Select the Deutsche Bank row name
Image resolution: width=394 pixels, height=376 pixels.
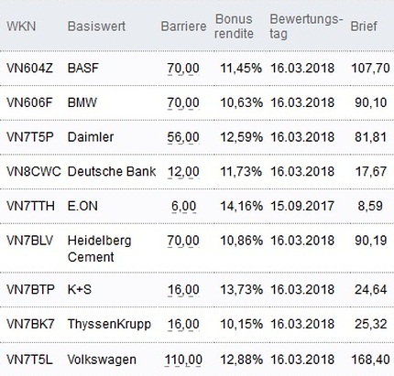point(112,171)
